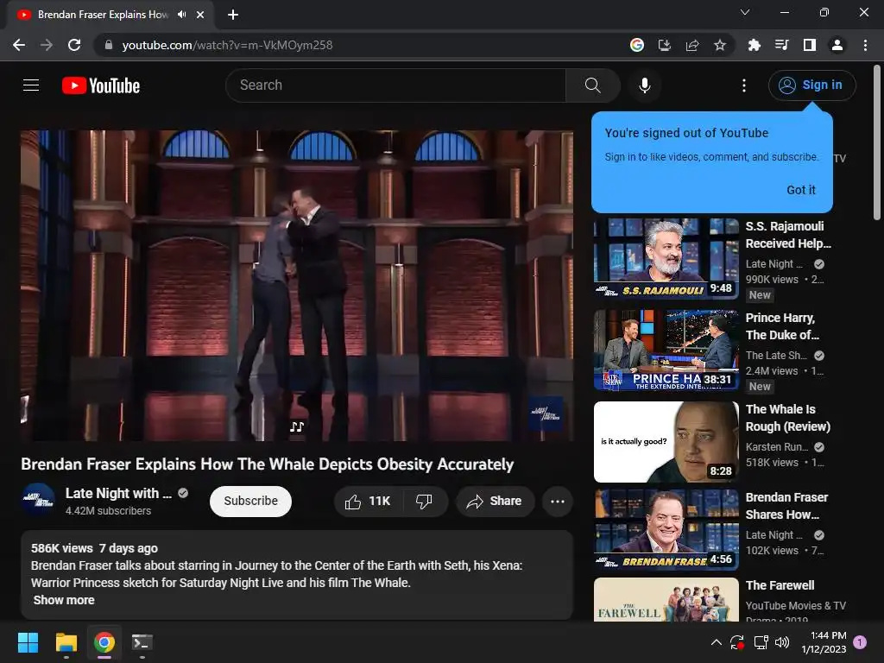The height and width of the screenshot is (663, 884).
Task: Share this page from address bar
Action: pos(692,45)
